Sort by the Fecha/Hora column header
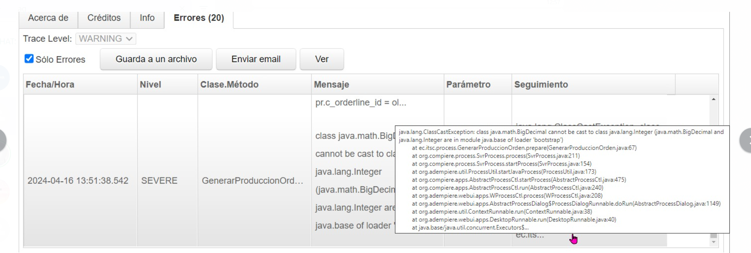The height and width of the screenshot is (253, 751). (50, 84)
